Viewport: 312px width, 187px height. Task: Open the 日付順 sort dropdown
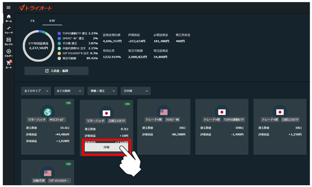[135, 91]
